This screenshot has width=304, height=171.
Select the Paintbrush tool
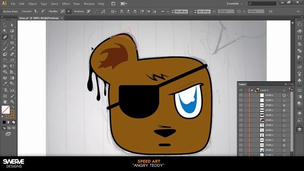coord(5,48)
